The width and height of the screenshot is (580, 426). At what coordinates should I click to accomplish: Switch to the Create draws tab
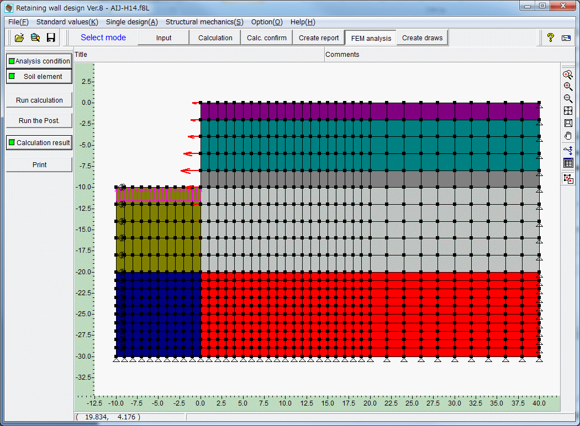422,38
